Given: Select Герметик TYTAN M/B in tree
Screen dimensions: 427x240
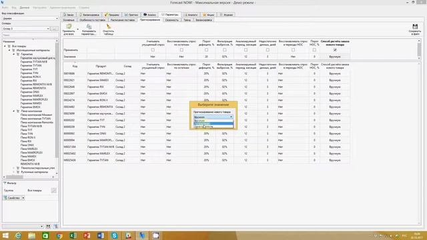Looking at the screenshot, I should coord(34,62).
